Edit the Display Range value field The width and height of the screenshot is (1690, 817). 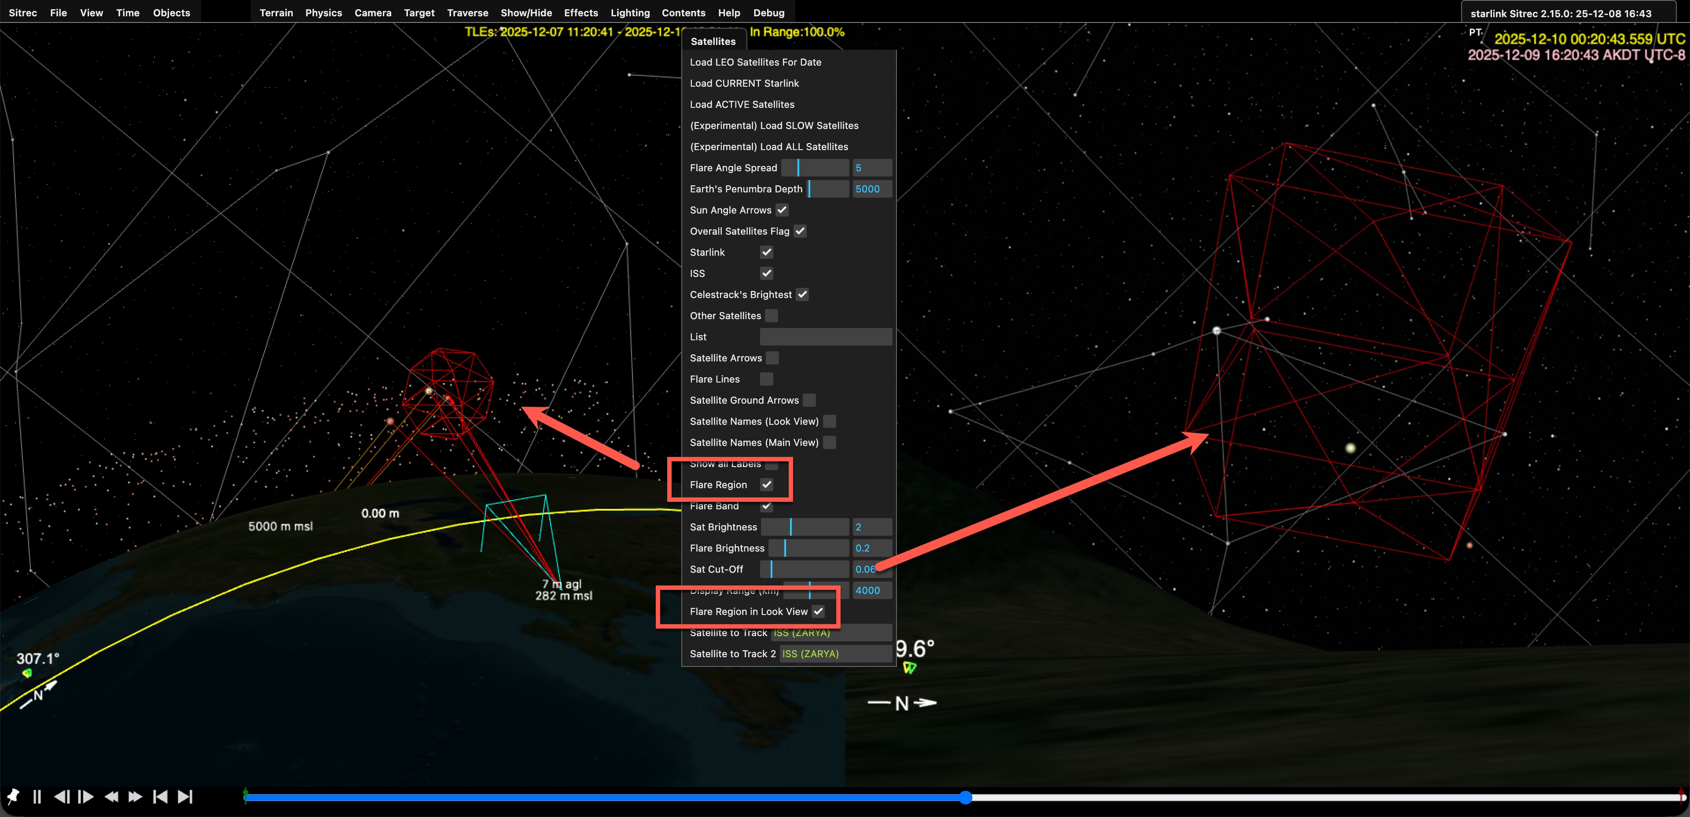click(871, 590)
